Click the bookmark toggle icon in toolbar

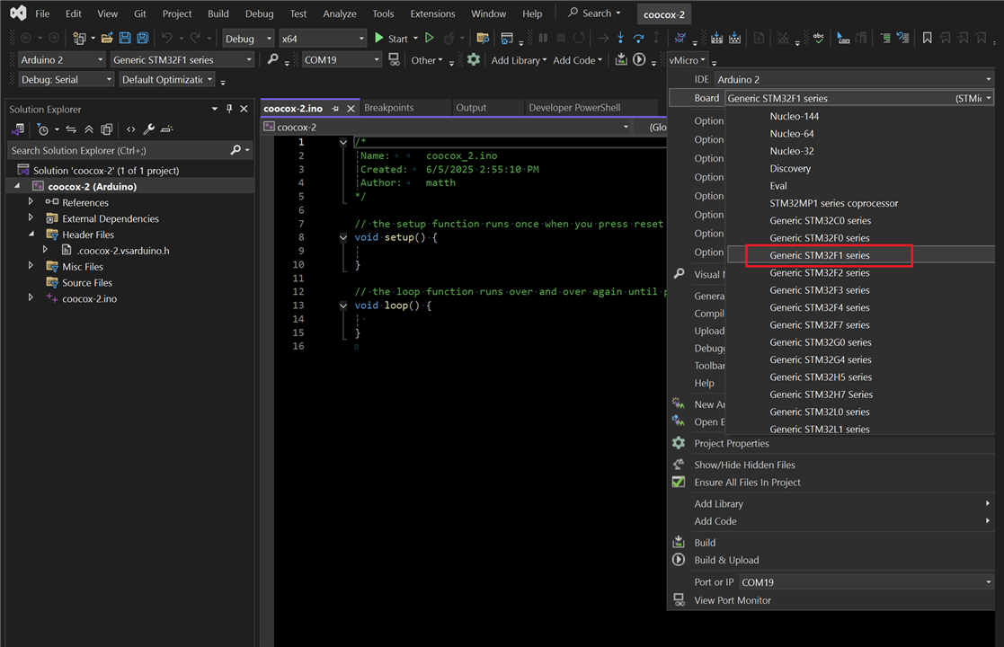pos(928,39)
